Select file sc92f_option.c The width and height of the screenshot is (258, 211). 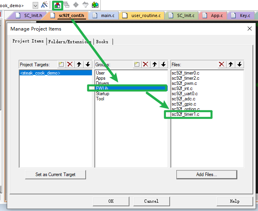click(x=186, y=109)
